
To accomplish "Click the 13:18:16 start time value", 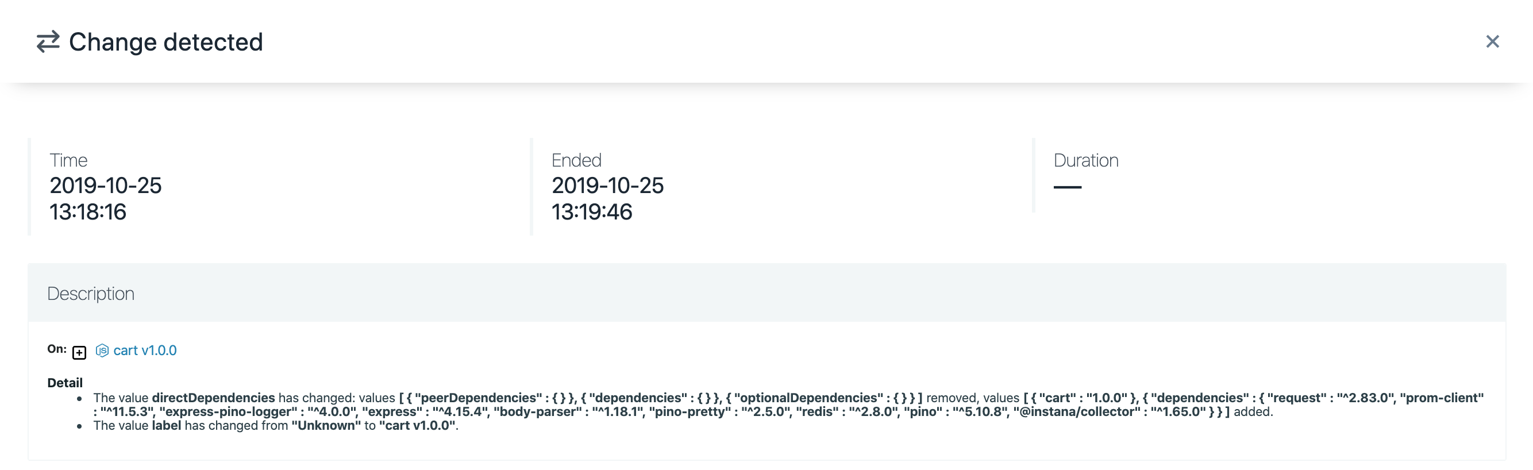I will pos(87,212).
